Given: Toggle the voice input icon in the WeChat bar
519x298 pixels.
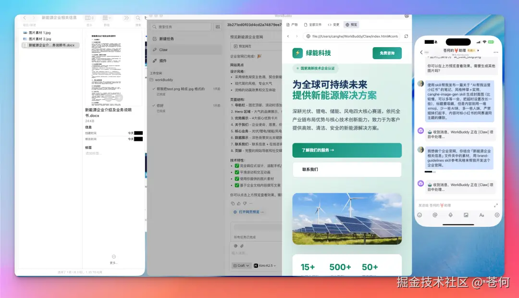Looking at the screenshot, I should click(x=451, y=215).
